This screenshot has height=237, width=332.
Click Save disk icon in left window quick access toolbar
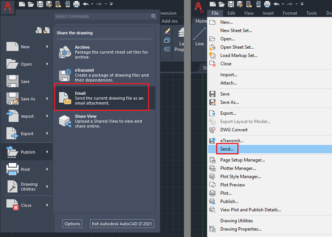click(40, 4)
